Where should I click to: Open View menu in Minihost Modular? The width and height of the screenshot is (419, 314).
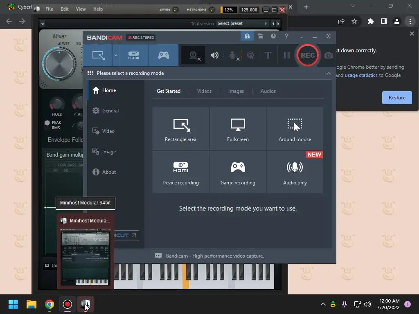[81, 9]
